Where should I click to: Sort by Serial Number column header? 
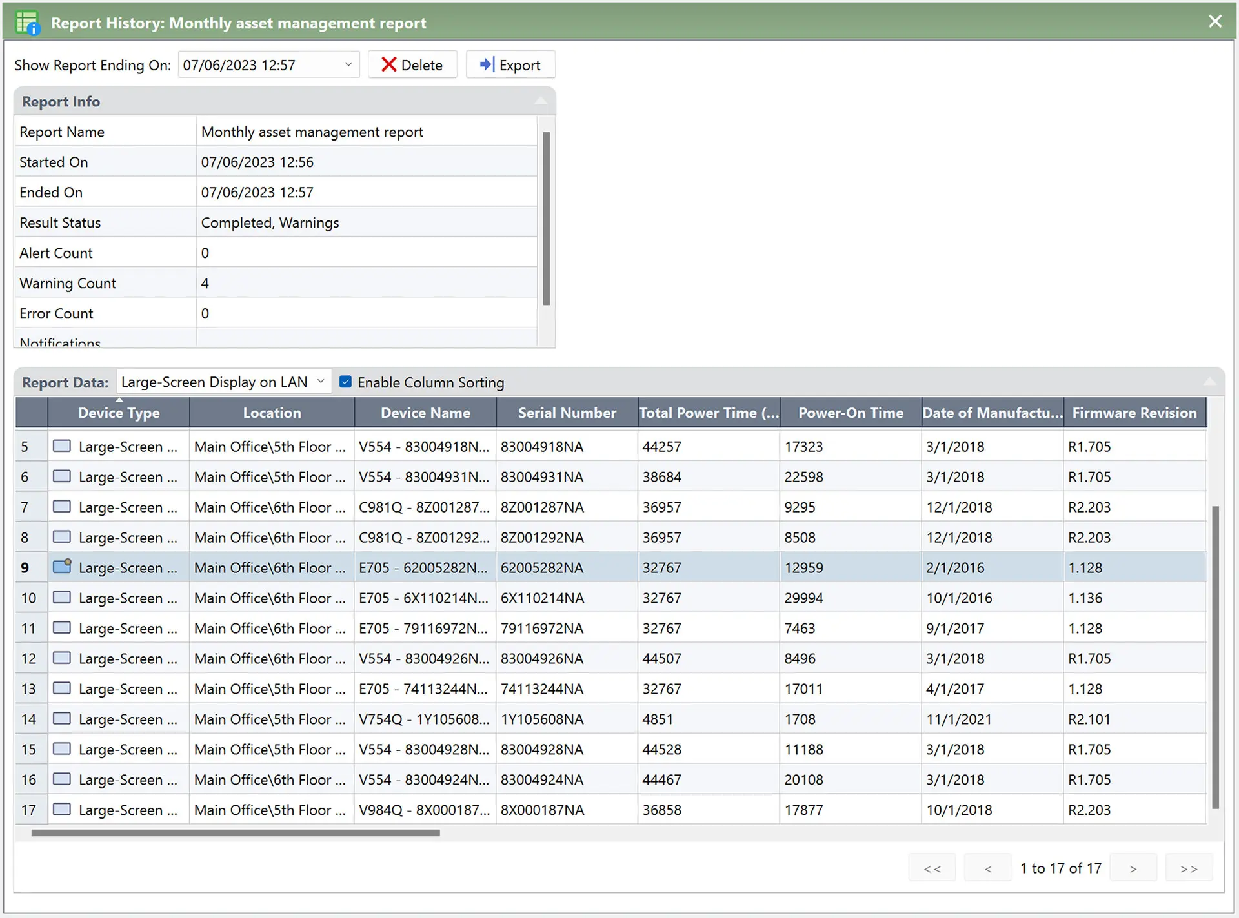(x=567, y=413)
